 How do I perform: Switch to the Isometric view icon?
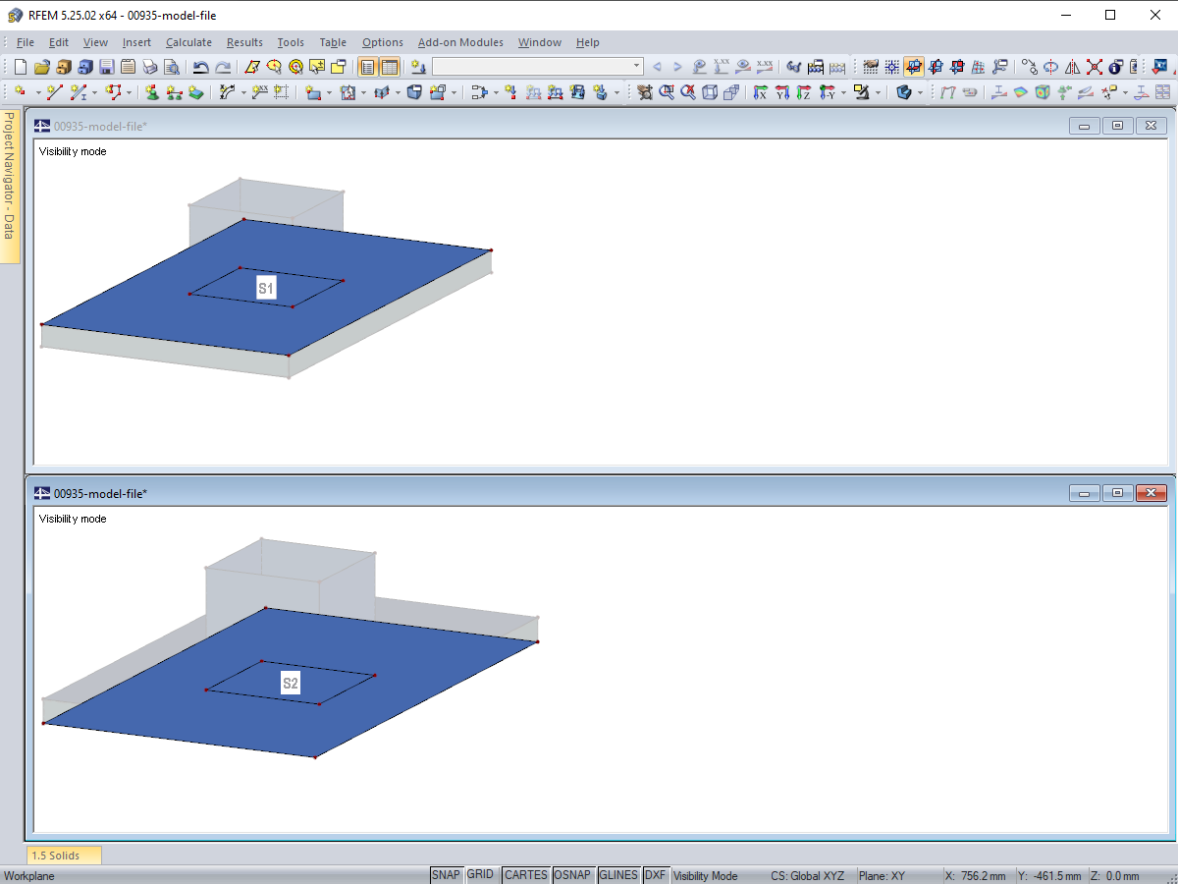[712, 92]
